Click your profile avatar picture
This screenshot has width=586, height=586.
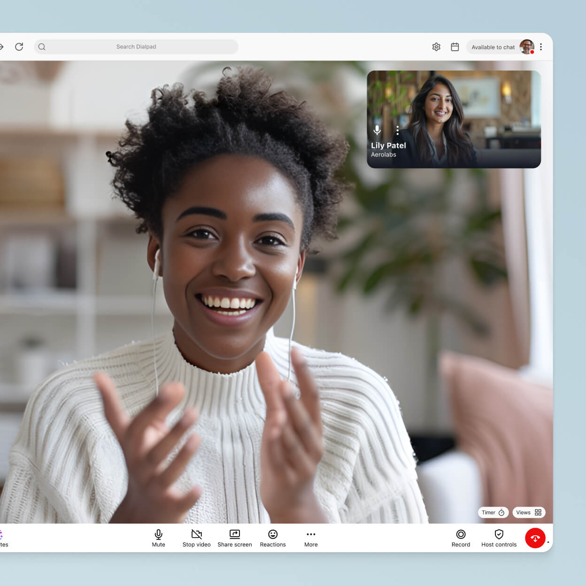527,46
